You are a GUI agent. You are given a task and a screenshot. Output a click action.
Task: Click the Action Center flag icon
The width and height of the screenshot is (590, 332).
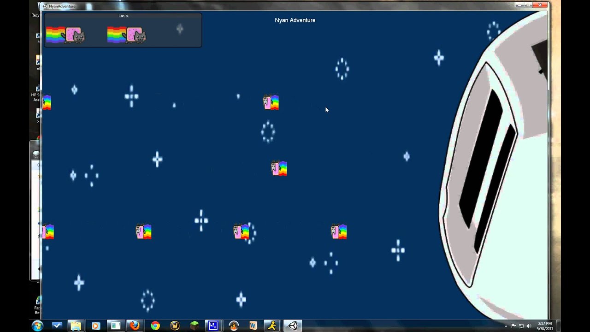point(514,326)
